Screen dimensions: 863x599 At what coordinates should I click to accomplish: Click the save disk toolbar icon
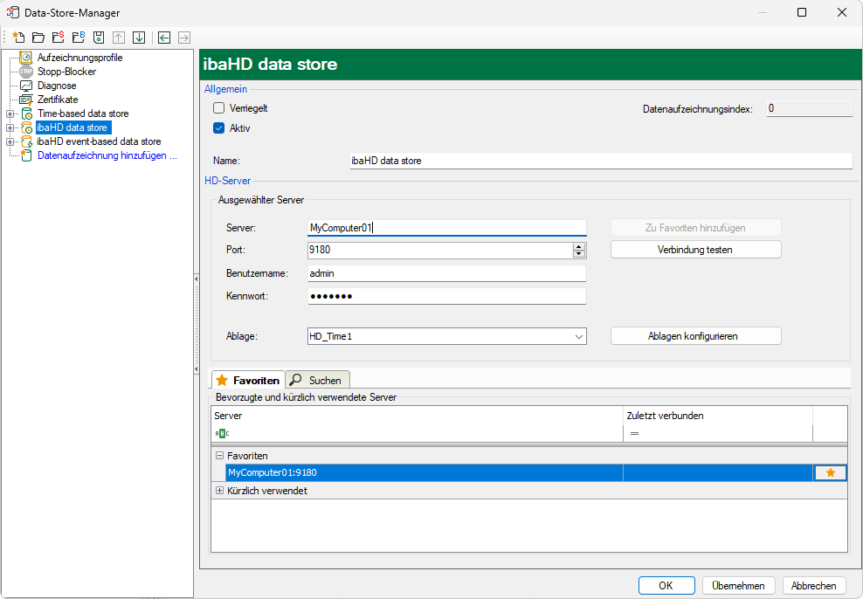(99, 38)
